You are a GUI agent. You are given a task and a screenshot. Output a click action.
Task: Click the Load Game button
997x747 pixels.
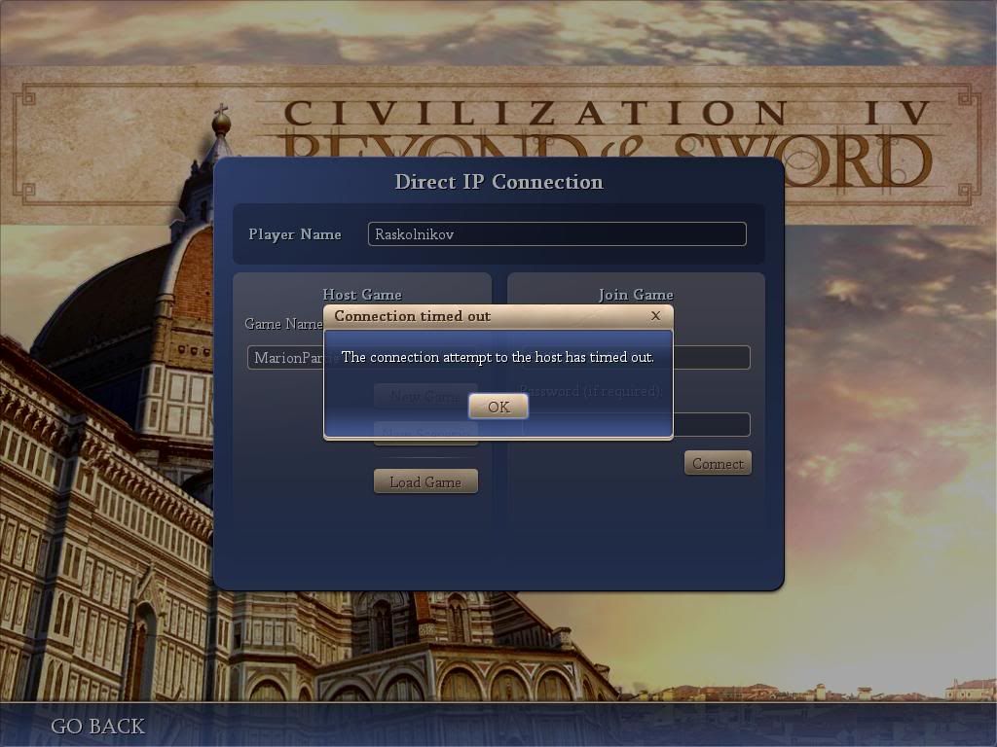tap(425, 481)
